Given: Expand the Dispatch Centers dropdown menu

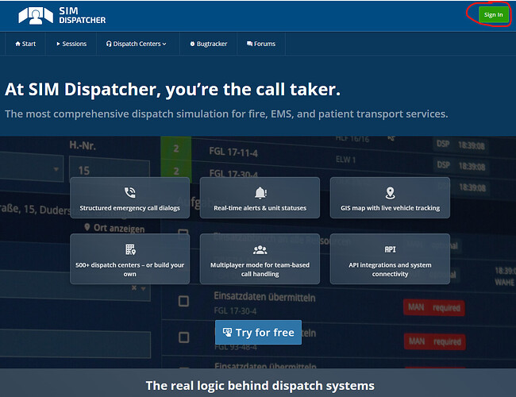Looking at the screenshot, I should click(x=137, y=44).
